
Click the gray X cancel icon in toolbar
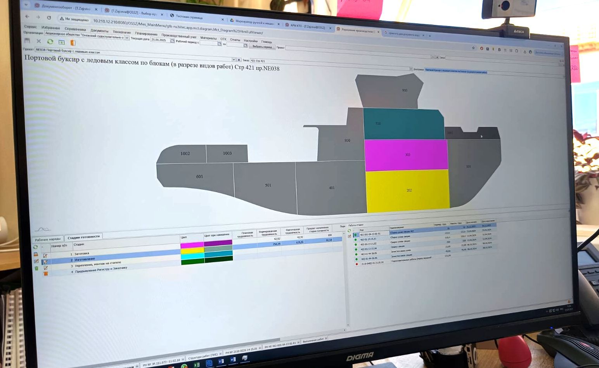click(39, 41)
